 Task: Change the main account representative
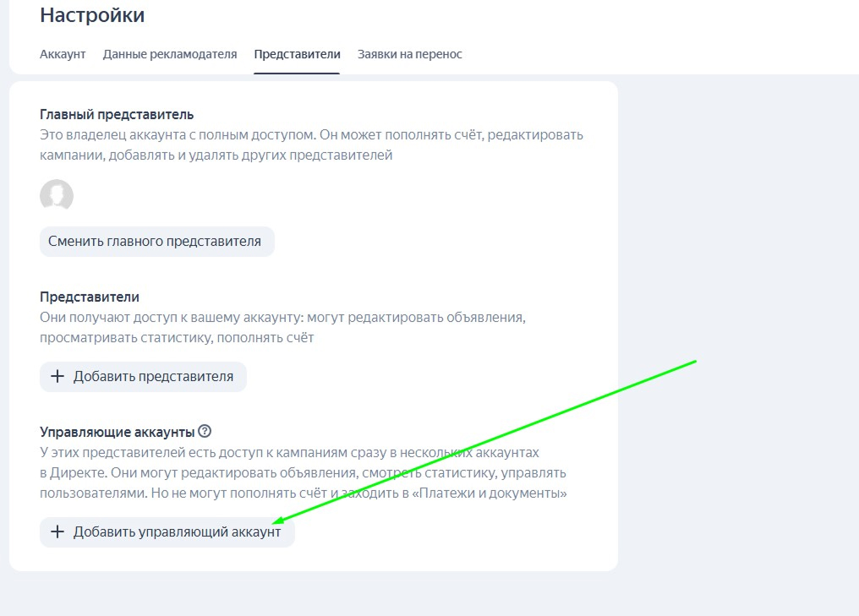(x=156, y=241)
